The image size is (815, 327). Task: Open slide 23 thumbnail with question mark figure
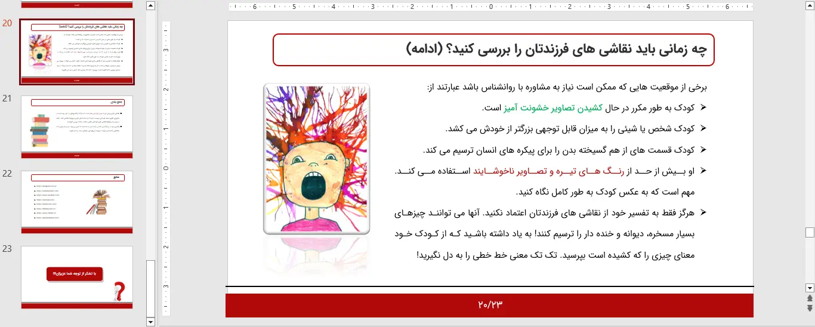pos(76,277)
